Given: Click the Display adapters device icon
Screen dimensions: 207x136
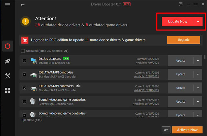Looking at the screenshot, I should (34, 61).
